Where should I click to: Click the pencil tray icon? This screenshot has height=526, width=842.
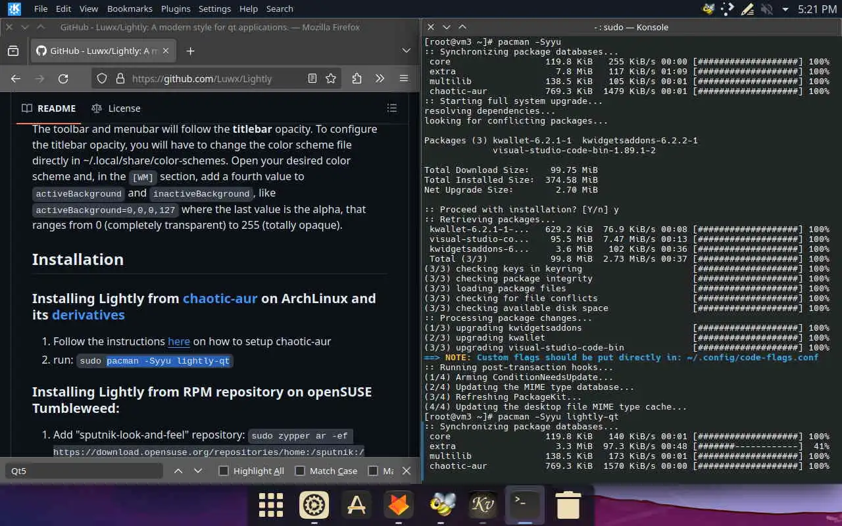[747, 9]
